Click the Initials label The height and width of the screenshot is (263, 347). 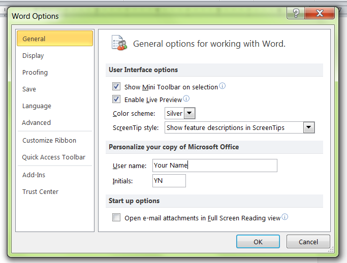pos(122,181)
